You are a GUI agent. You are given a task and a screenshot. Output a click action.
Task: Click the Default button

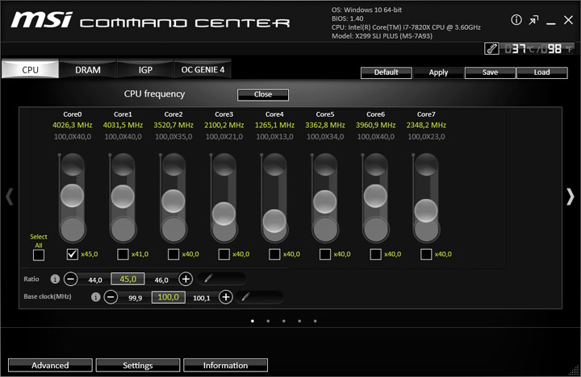tap(386, 72)
